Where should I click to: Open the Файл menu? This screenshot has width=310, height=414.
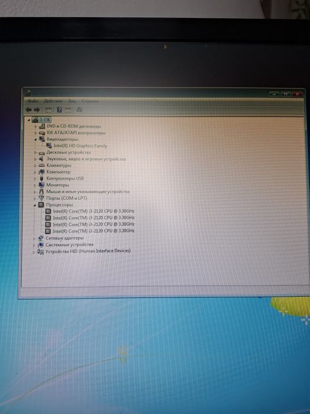click(x=33, y=101)
